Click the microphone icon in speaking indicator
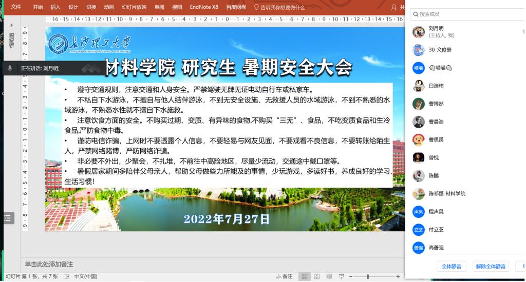The height and width of the screenshot is (282, 526). click(x=10, y=68)
